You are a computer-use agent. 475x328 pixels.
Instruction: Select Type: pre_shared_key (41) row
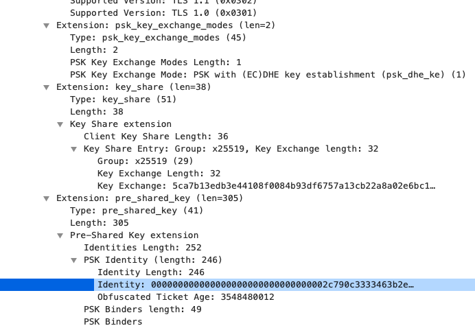point(137,211)
